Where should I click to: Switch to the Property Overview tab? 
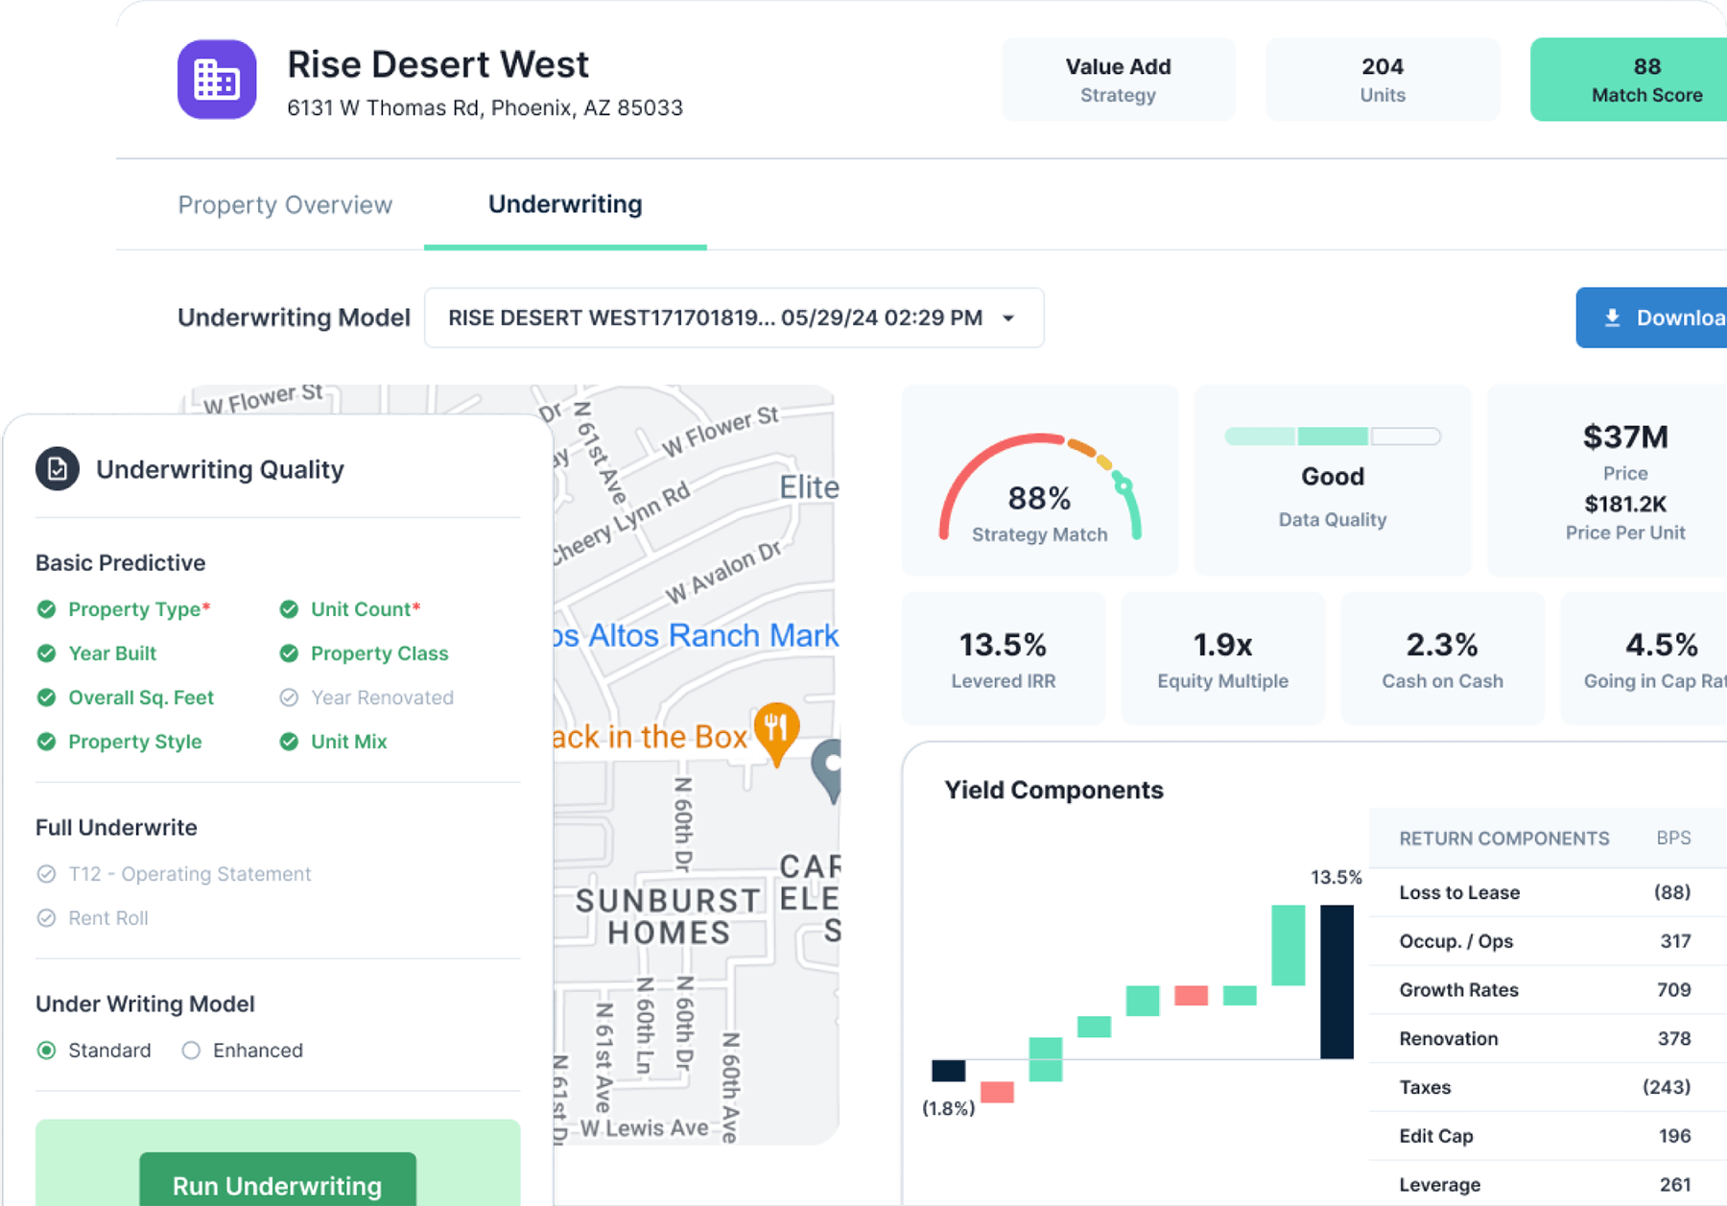point(284,204)
